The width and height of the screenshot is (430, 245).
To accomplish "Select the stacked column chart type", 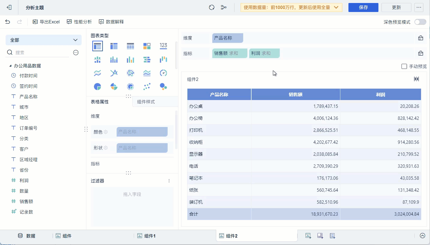I will (114, 60).
